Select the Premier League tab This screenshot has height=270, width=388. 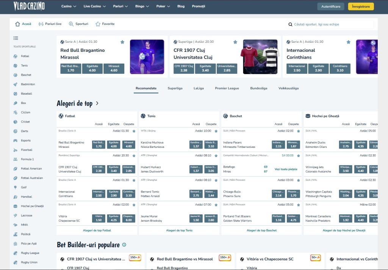point(227,88)
